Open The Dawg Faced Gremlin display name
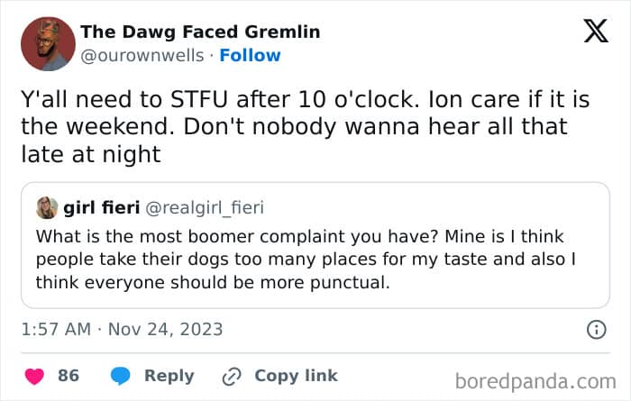The height and width of the screenshot is (401, 631). 199,32
